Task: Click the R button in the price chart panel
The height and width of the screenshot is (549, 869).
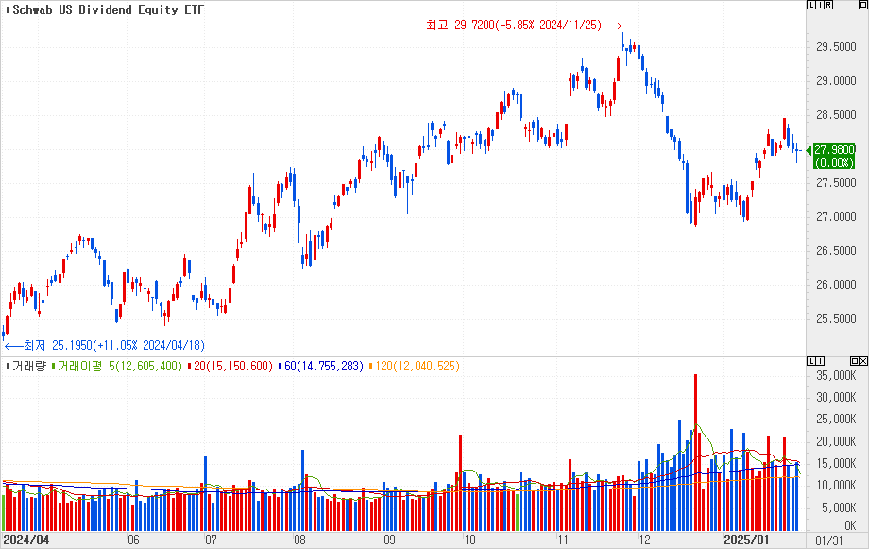Action: pos(829,5)
